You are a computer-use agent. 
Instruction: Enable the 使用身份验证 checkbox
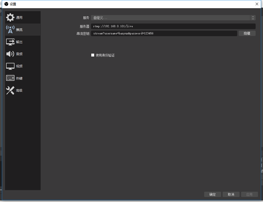click(93, 55)
